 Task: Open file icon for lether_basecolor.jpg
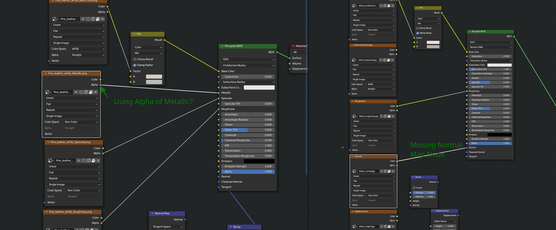pyautogui.click(x=388, y=60)
